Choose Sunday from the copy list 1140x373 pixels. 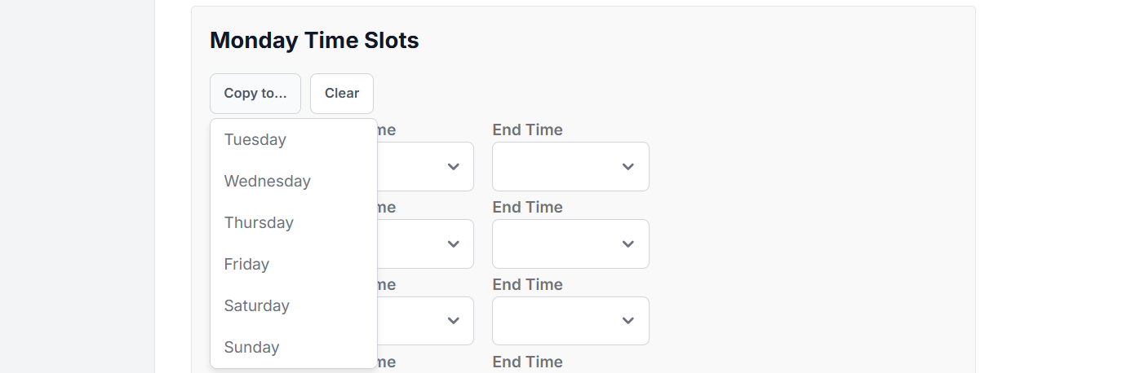click(251, 348)
